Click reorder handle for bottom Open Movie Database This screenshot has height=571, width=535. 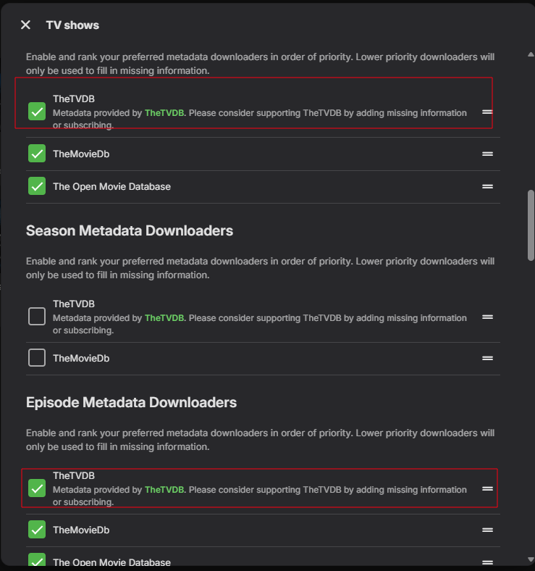[487, 562]
